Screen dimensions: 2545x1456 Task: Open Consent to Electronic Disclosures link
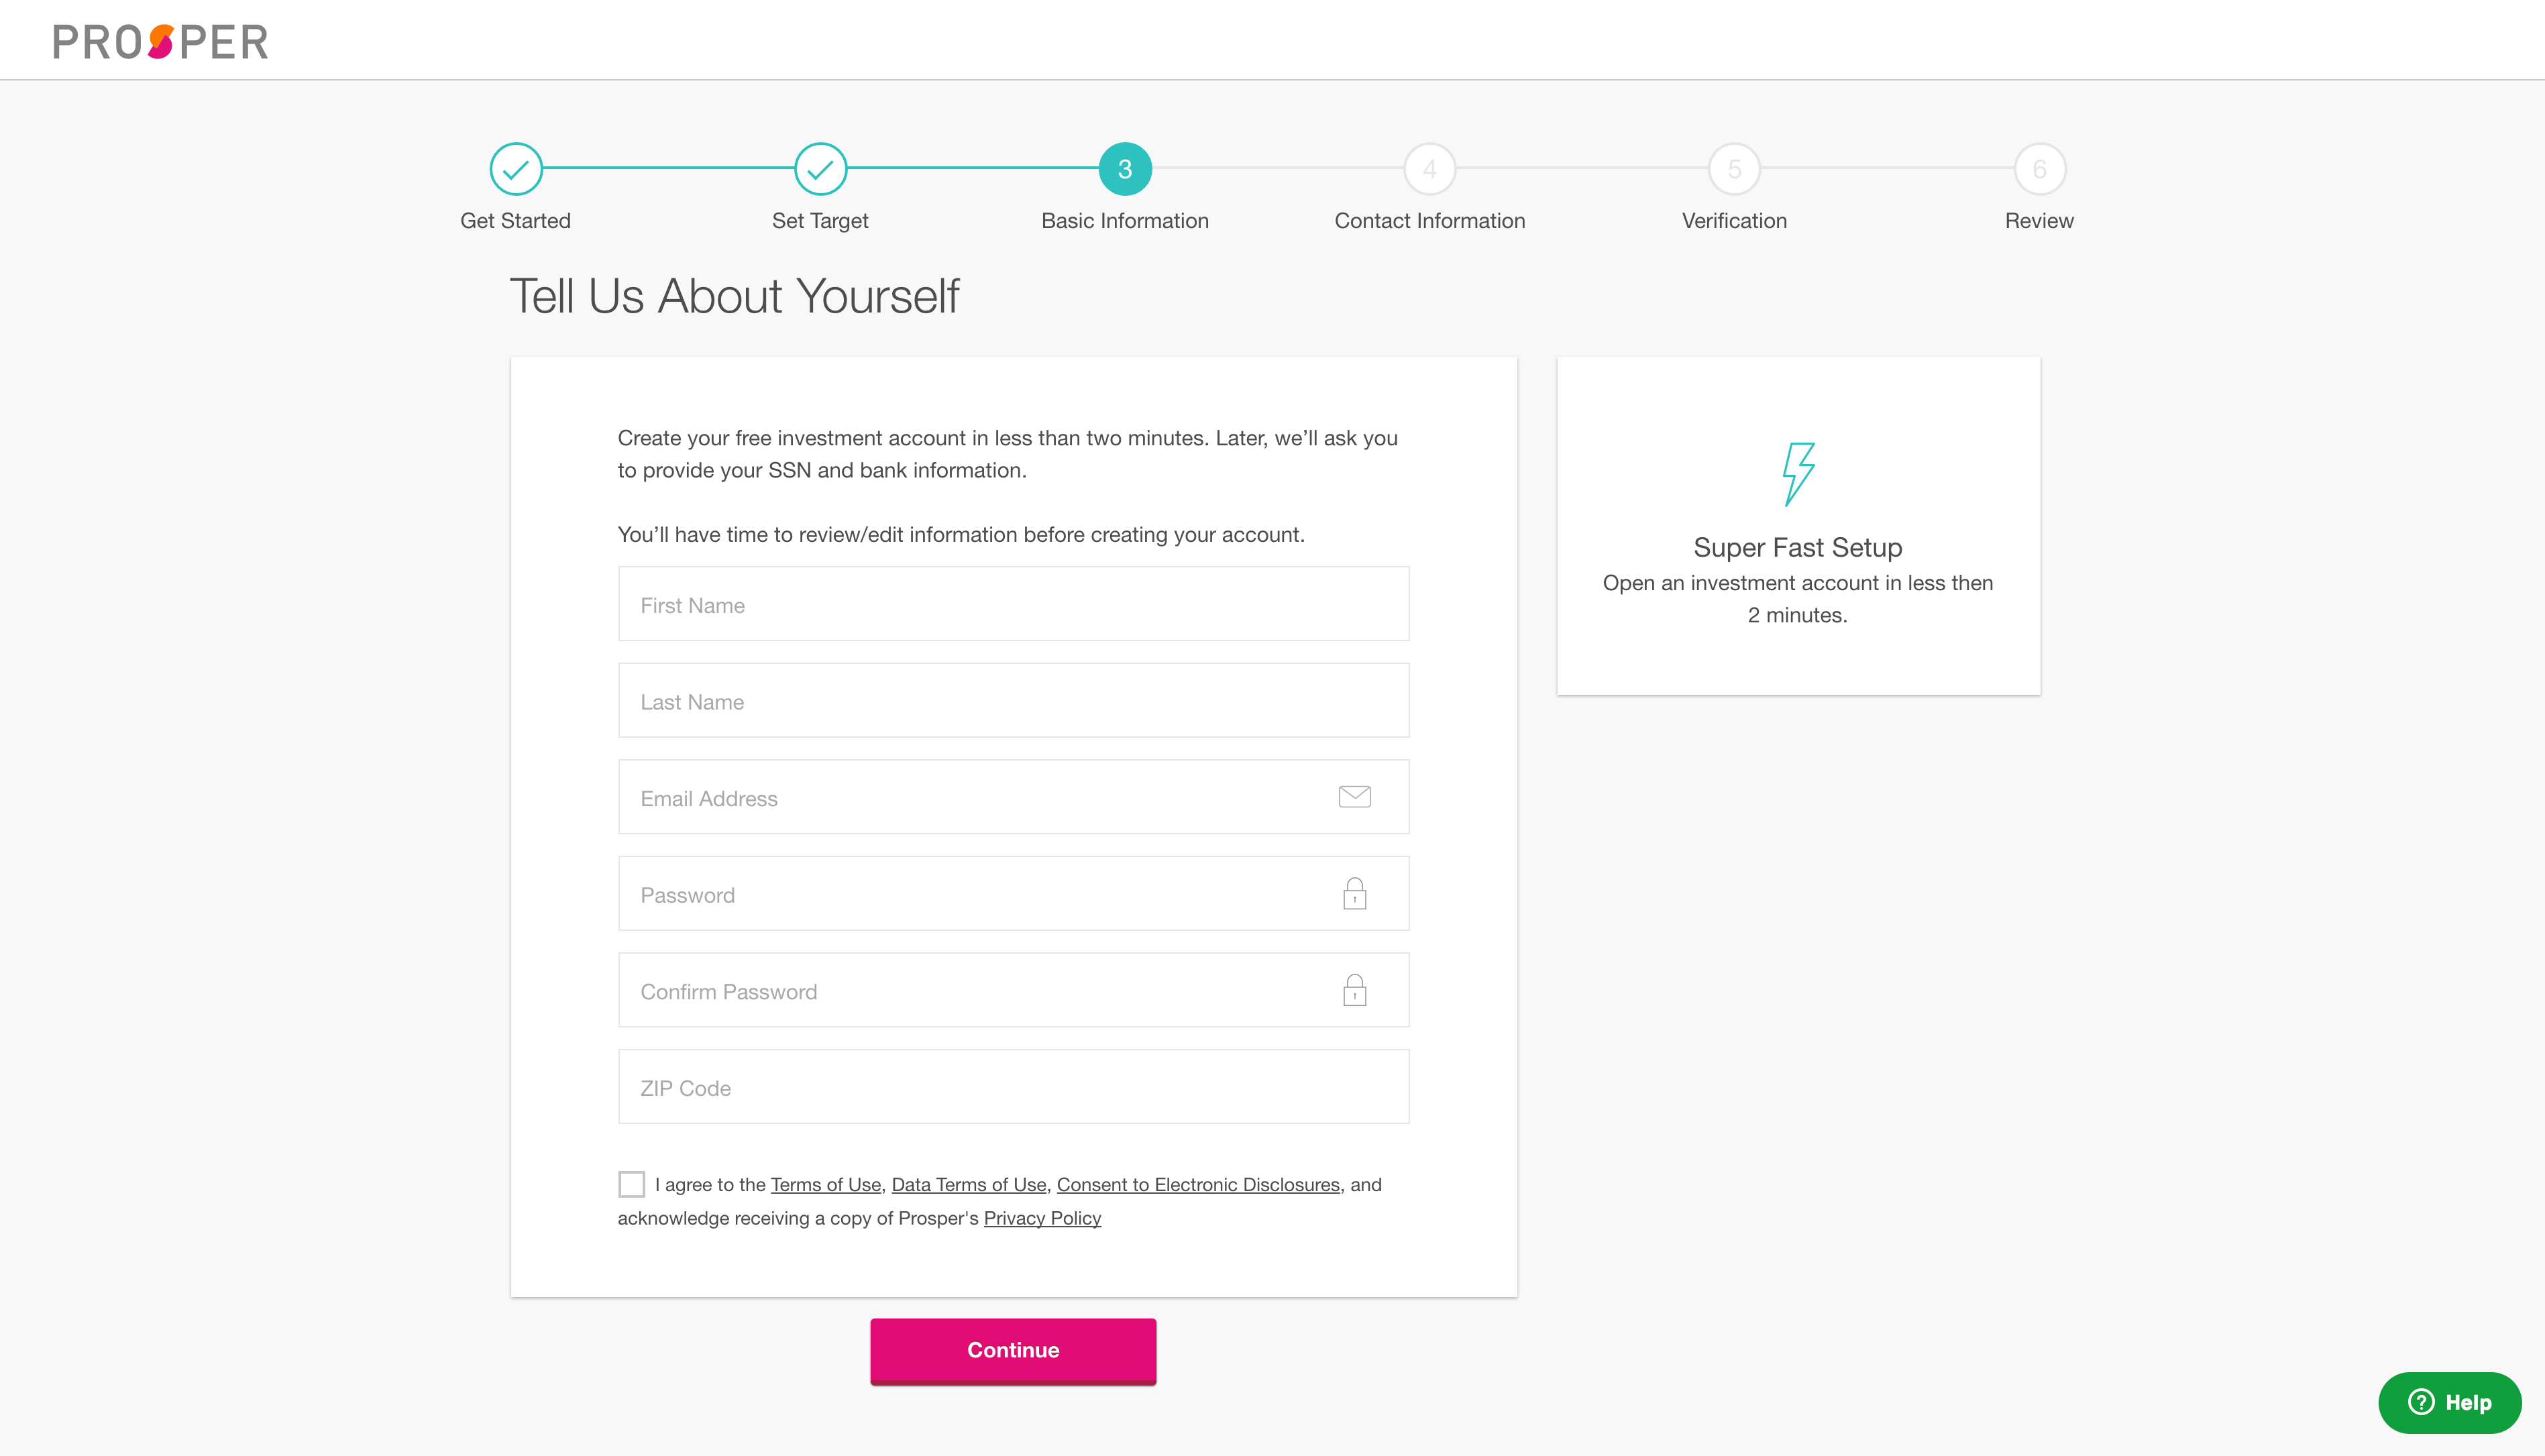coord(1198,1185)
